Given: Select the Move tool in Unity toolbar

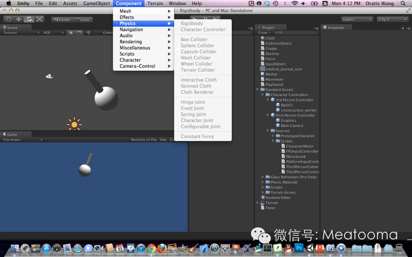Looking at the screenshot, I should pos(19,19).
